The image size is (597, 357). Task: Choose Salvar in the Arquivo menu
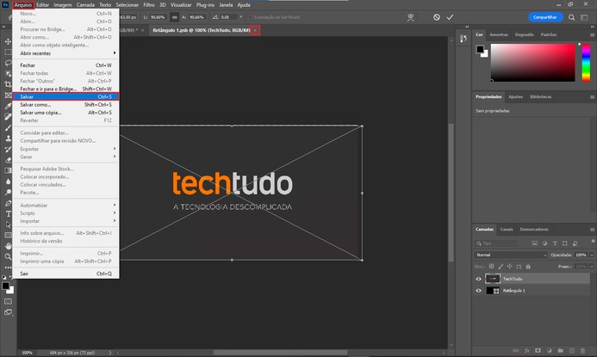[x=65, y=96]
